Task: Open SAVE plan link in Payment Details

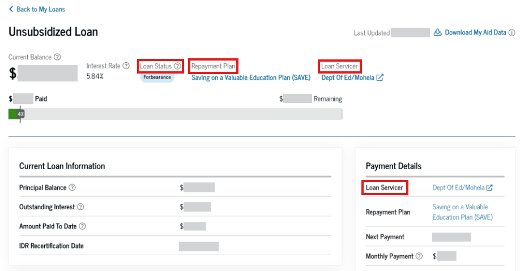Action: click(462, 212)
